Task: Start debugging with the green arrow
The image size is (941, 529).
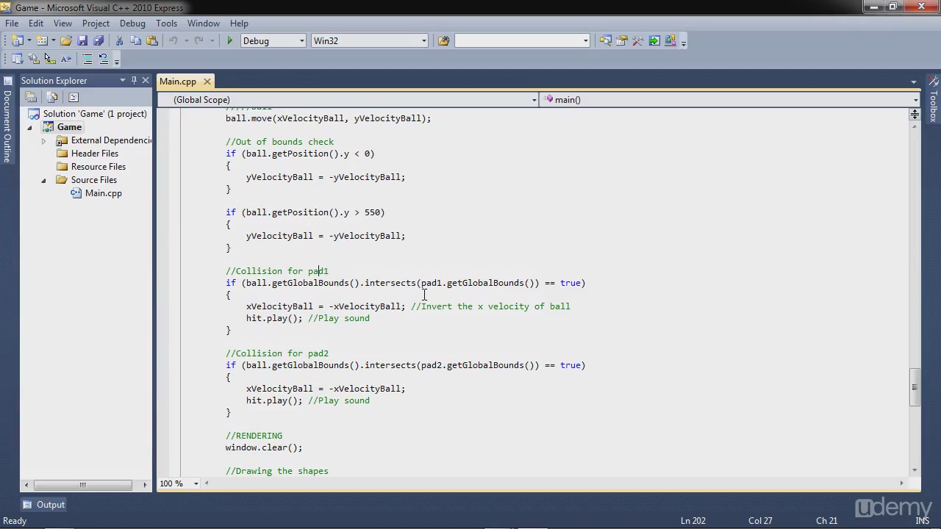Action: (229, 40)
